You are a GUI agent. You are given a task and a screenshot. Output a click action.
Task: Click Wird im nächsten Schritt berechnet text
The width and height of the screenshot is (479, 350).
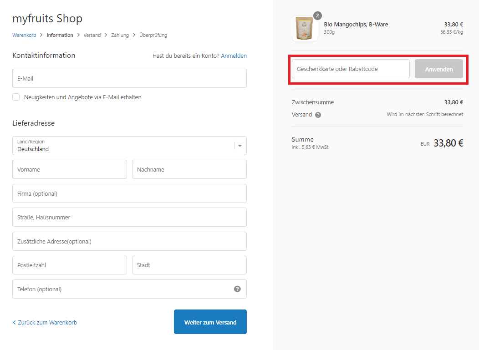click(425, 114)
